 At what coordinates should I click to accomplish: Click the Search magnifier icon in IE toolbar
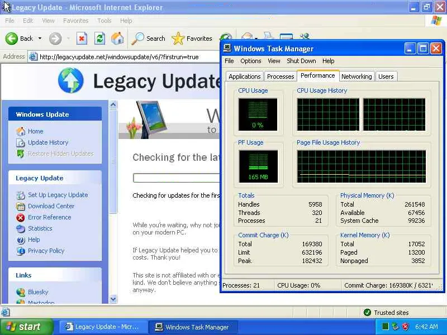pyautogui.click(x=137, y=39)
